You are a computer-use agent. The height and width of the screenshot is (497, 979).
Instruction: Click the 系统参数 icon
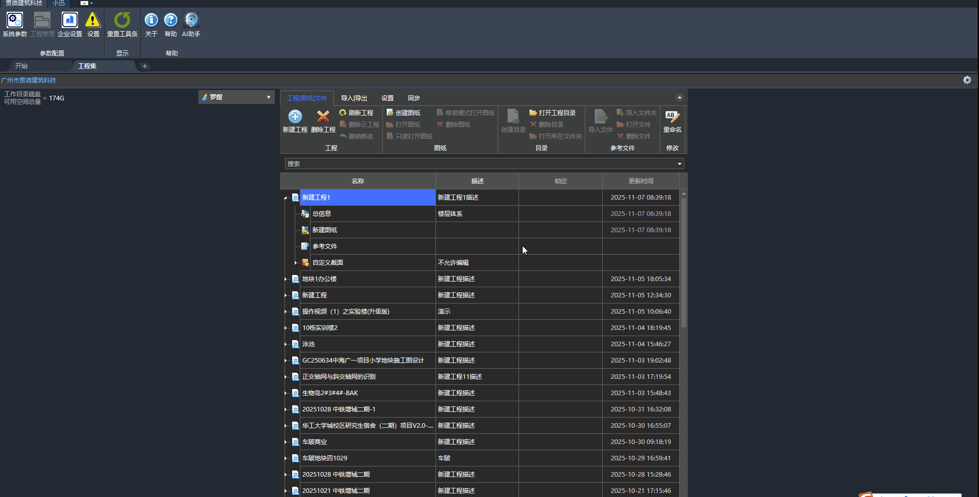point(15,21)
